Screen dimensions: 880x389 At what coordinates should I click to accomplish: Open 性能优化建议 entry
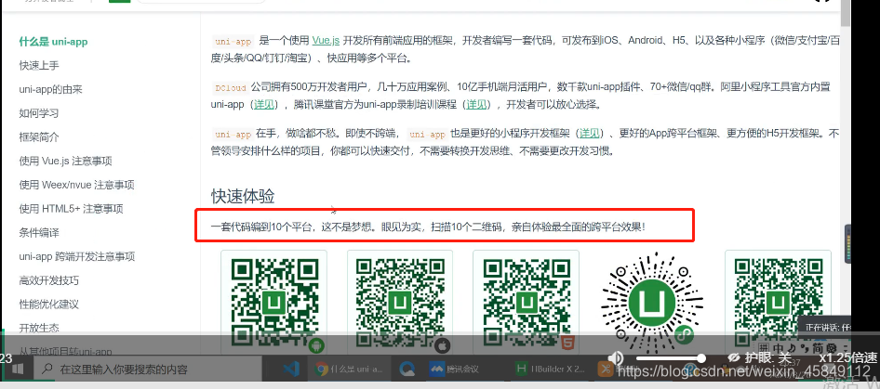pyautogui.click(x=48, y=305)
